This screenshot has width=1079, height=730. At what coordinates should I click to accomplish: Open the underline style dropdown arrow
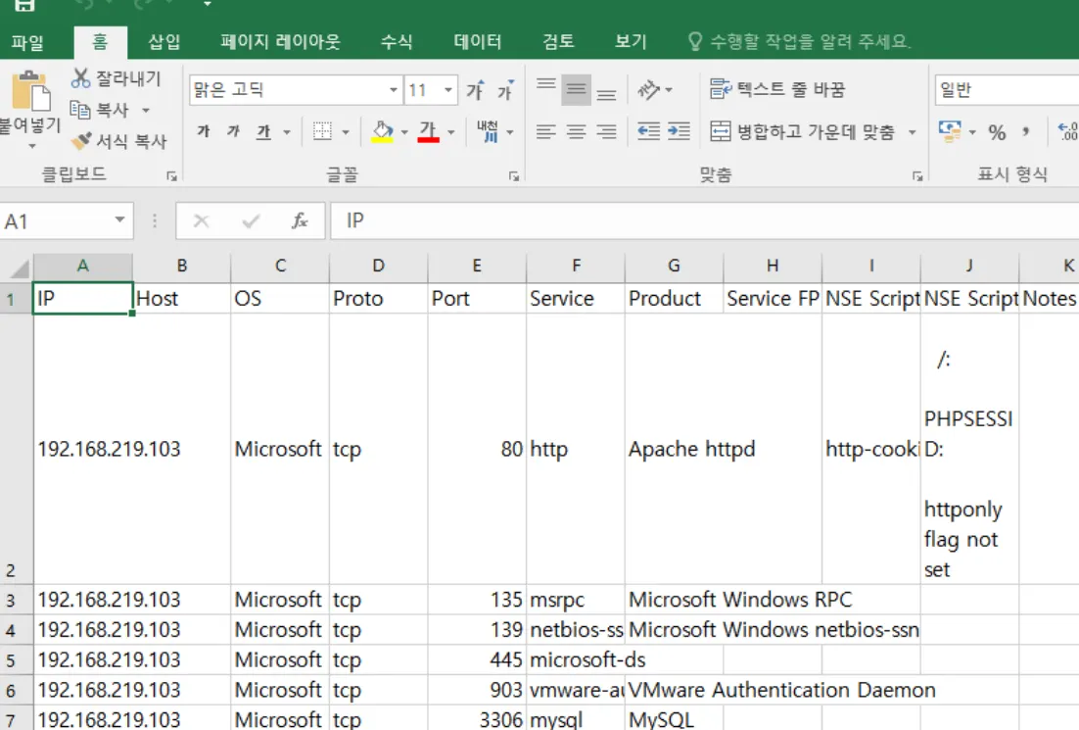click(287, 131)
